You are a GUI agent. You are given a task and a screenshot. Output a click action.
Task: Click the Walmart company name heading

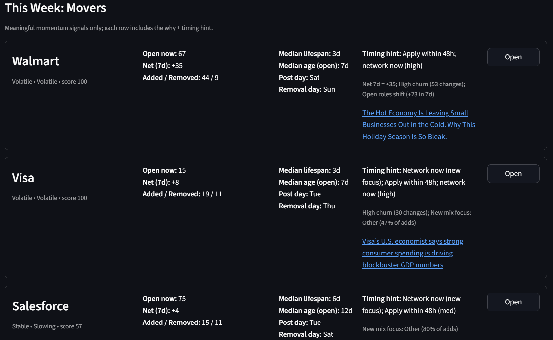[36, 61]
